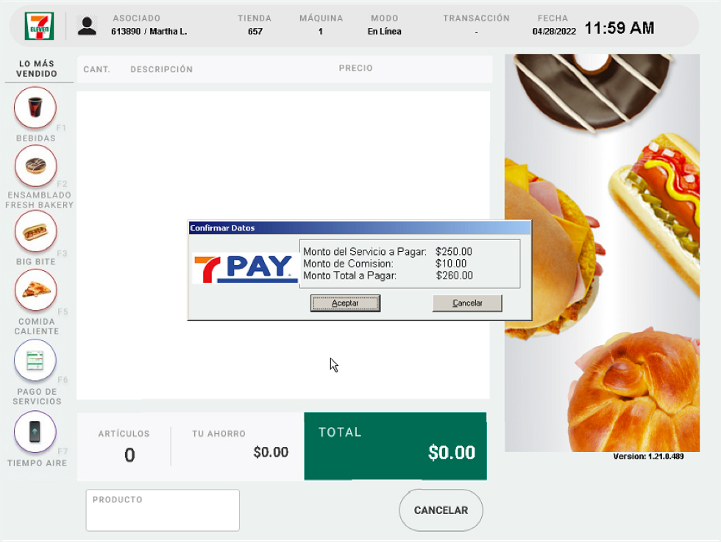This screenshot has height=542, width=721.
Task: Click the PRECIO column header
Action: click(356, 68)
